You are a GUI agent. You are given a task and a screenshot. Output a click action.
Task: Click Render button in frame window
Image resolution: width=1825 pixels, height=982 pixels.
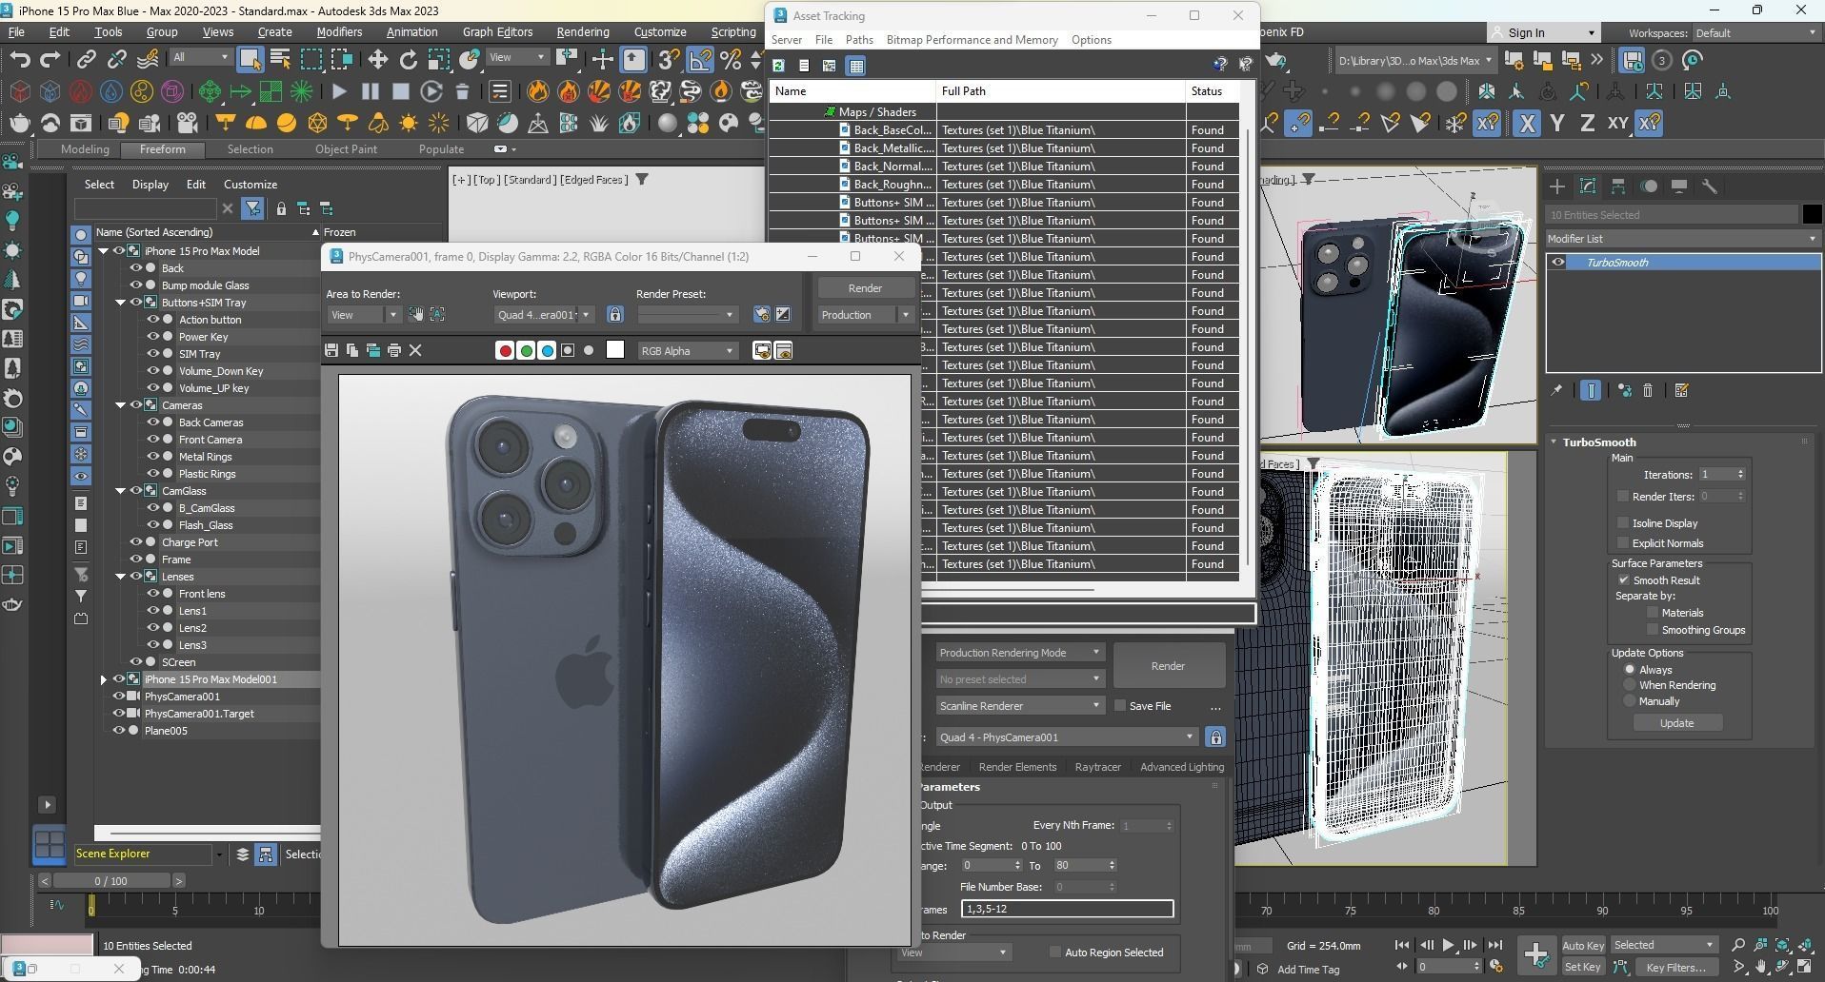point(865,288)
